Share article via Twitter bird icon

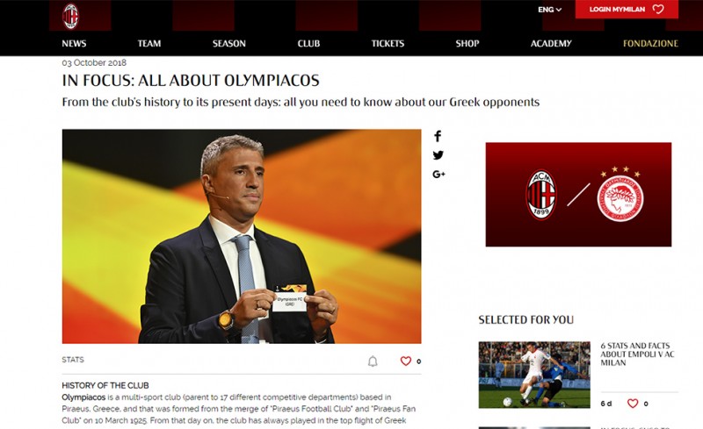[x=438, y=155]
